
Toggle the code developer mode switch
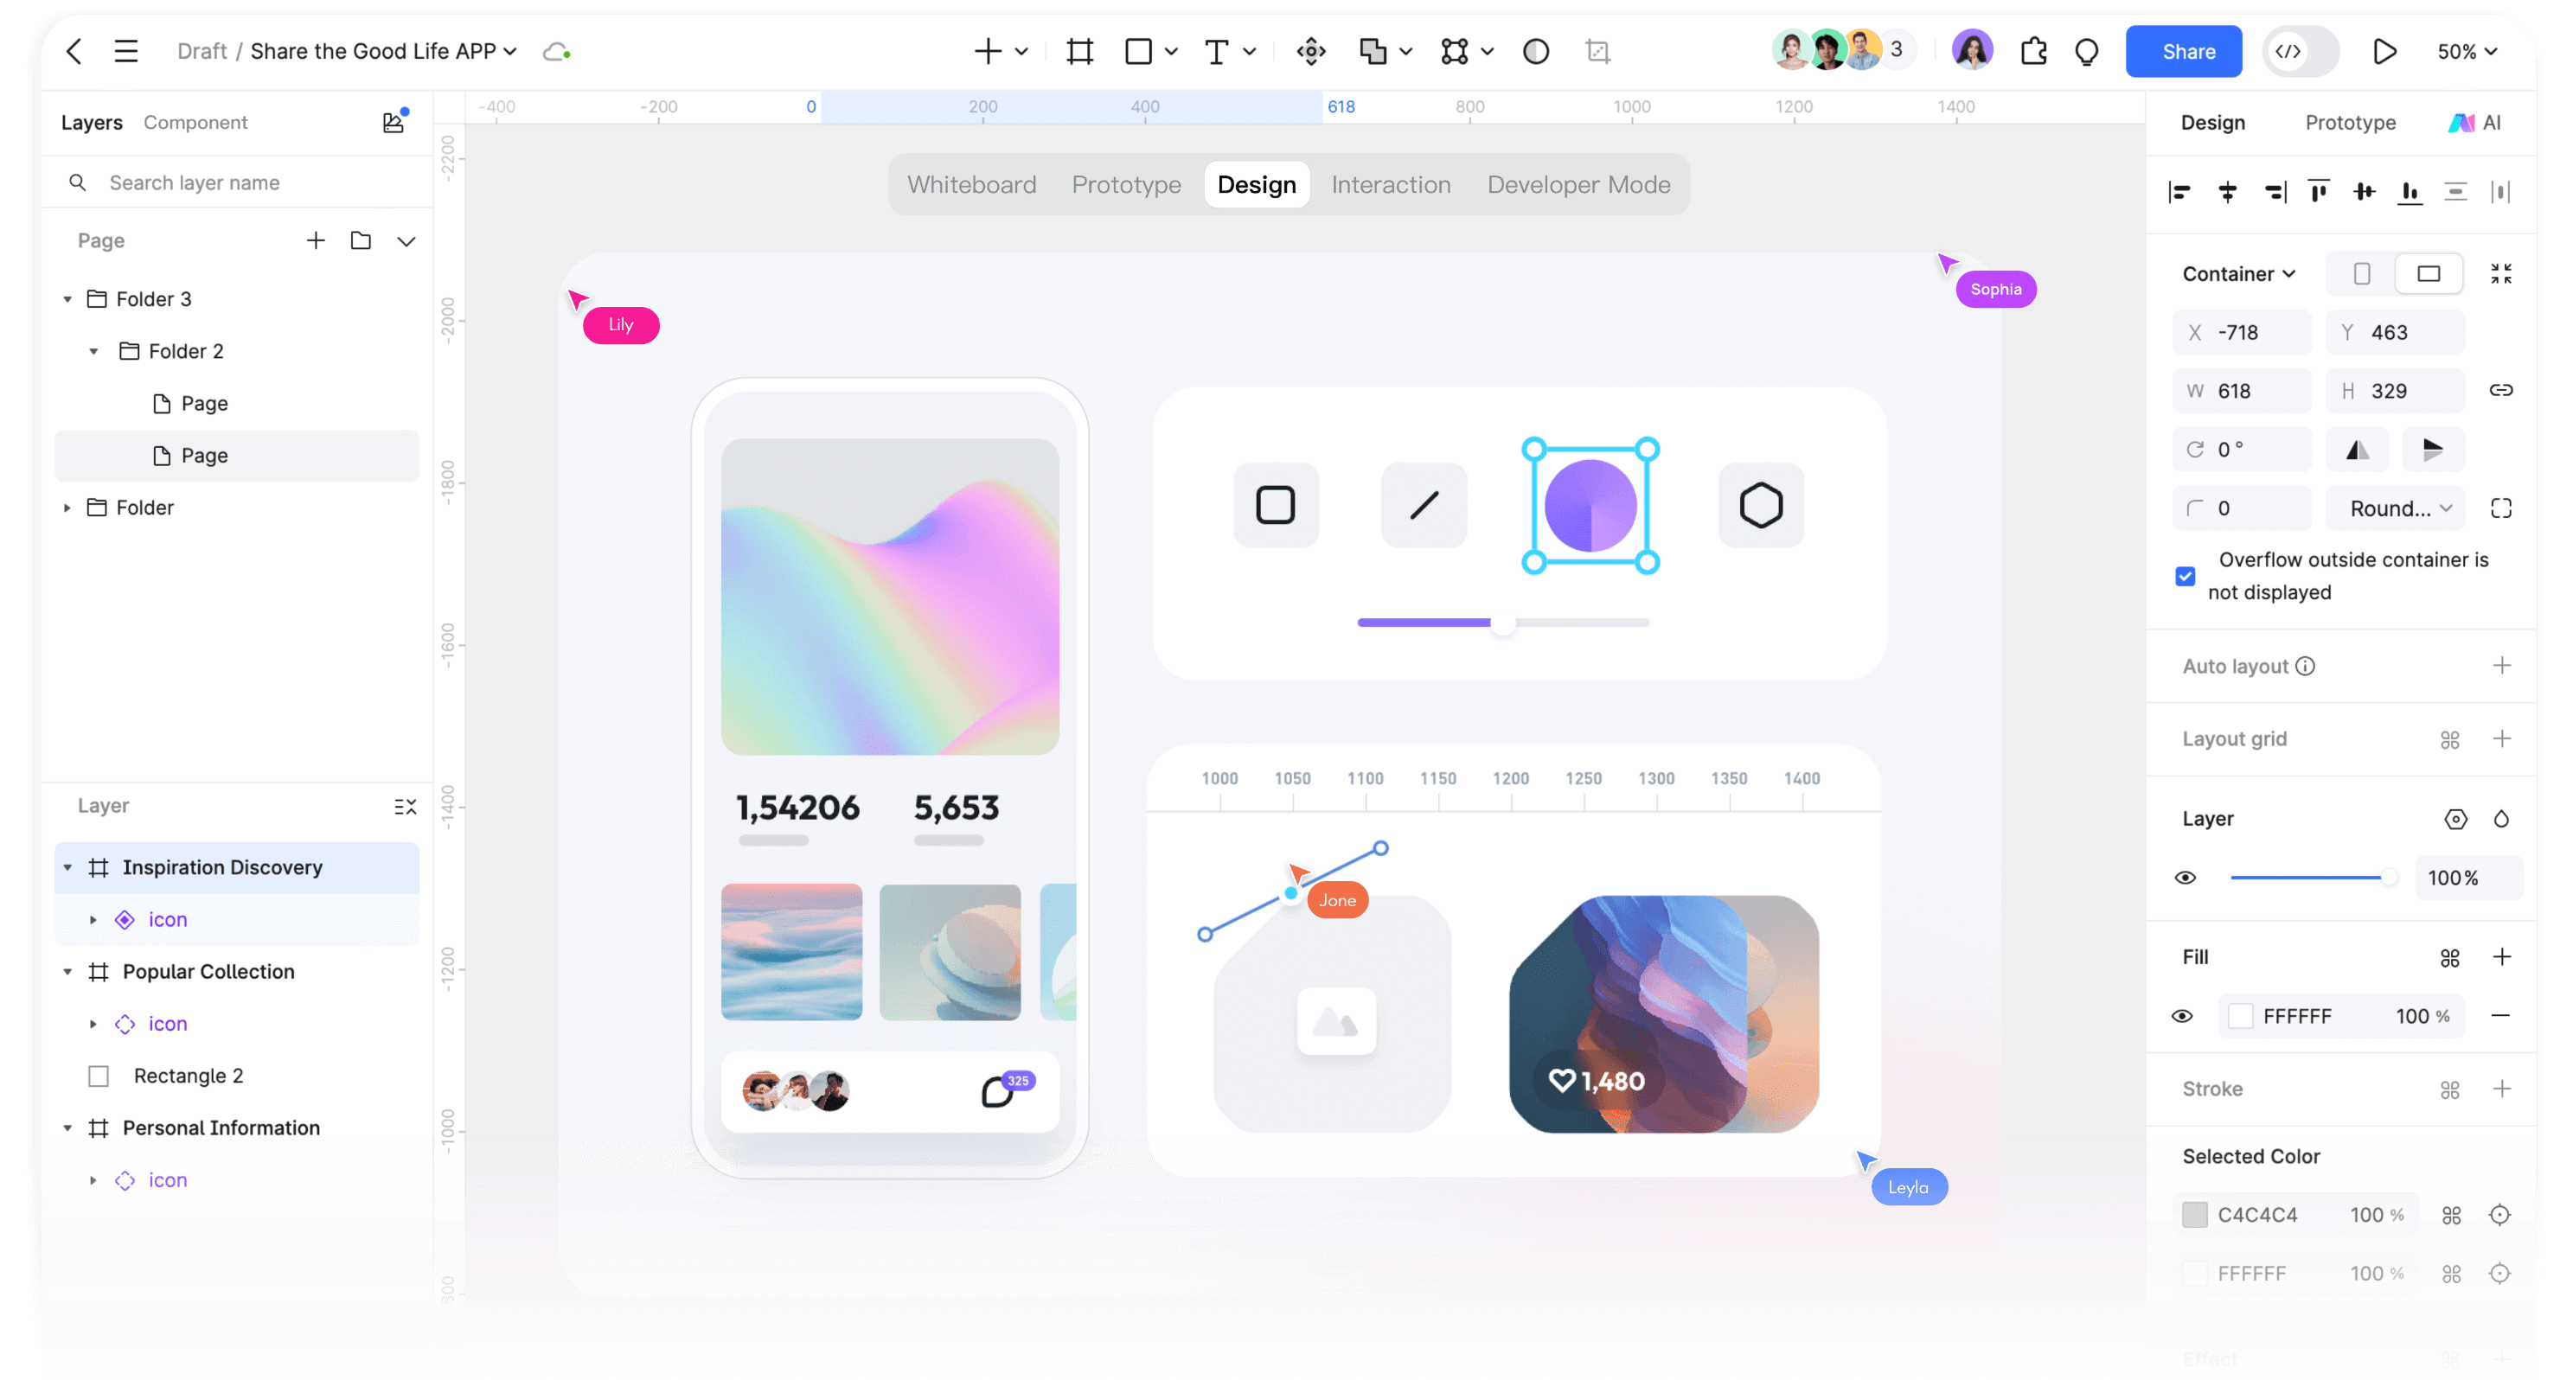click(2300, 52)
